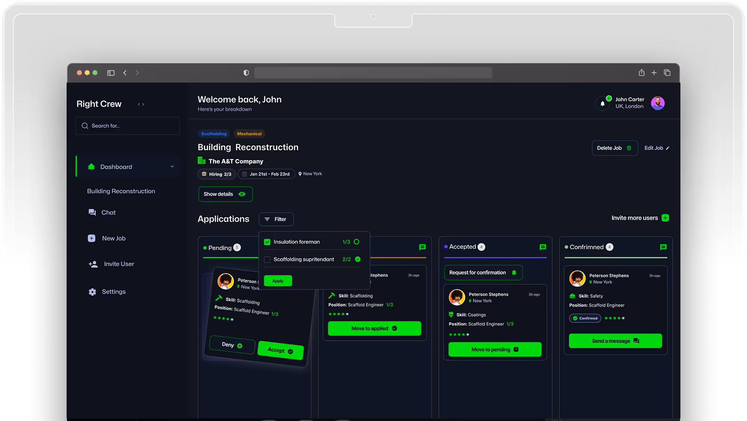Go to Settings in the sidebar

pyautogui.click(x=113, y=292)
